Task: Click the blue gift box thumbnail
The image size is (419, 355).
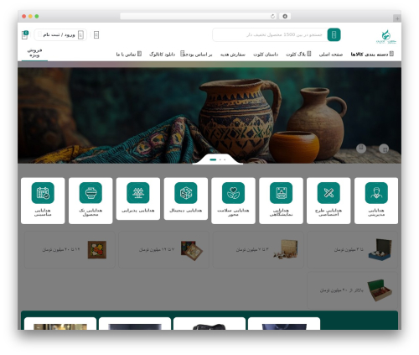Action: [380, 249]
